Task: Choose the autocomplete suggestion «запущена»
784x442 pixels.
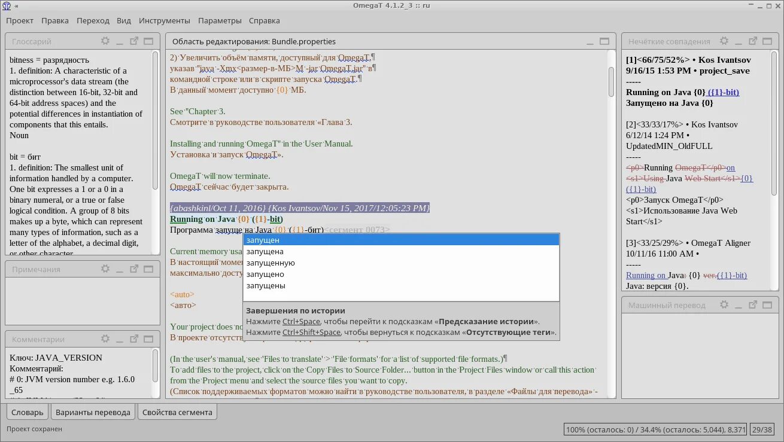Action: click(401, 251)
